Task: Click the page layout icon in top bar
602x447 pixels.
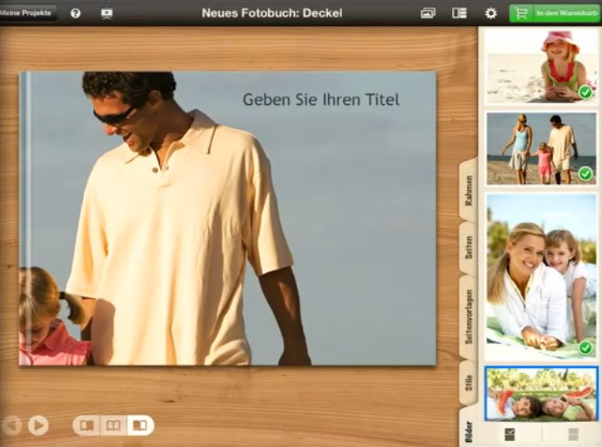Action: (x=460, y=13)
